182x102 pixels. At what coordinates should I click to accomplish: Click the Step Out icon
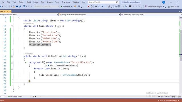105,7
